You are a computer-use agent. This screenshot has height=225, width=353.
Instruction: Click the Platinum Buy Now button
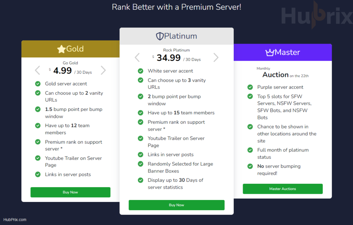point(176,205)
